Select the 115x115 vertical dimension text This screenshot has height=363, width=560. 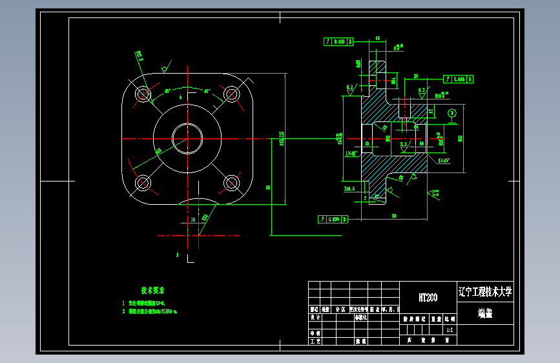click(x=282, y=138)
